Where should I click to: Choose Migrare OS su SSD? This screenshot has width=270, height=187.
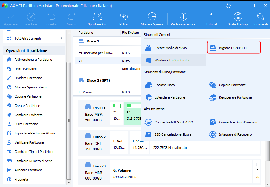click(x=234, y=47)
